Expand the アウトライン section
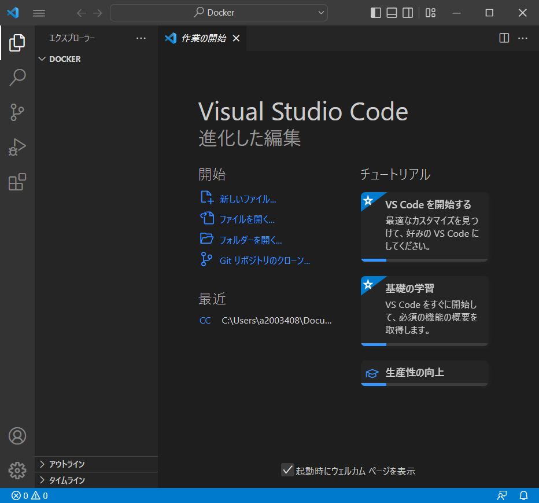The width and height of the screenshot is (539, 503). (96, 464)
